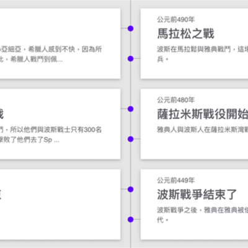Click the description starting 雅典人與波斯人在薩拉米斯灣

203,130
